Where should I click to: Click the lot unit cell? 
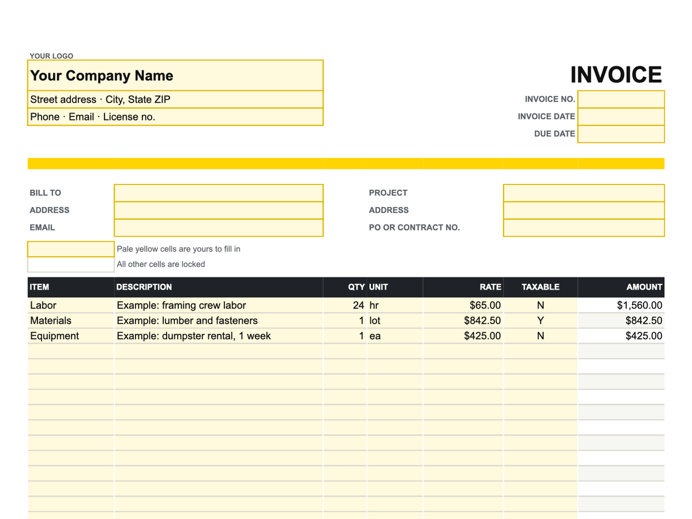[395, 321]
